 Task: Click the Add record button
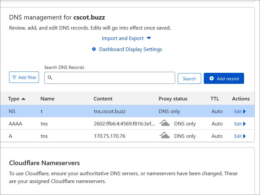pyautogui.click(x=224, y=78)
